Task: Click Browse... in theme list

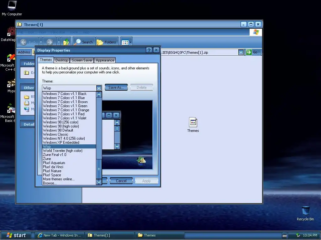Action: pos(69,183)
